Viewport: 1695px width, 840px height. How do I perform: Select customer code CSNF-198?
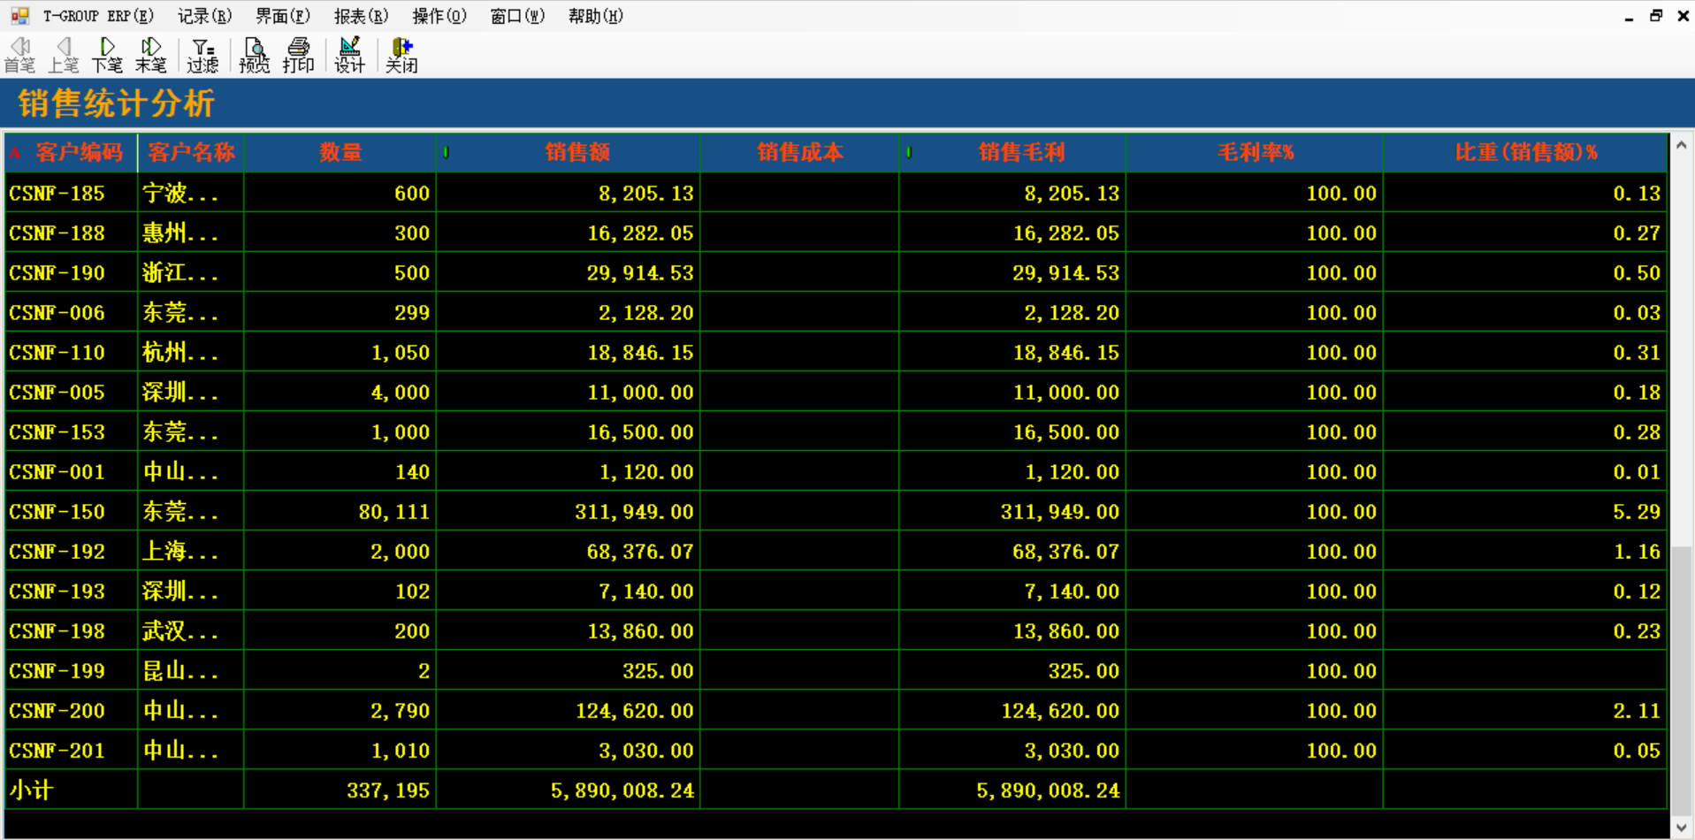(57, 631)
